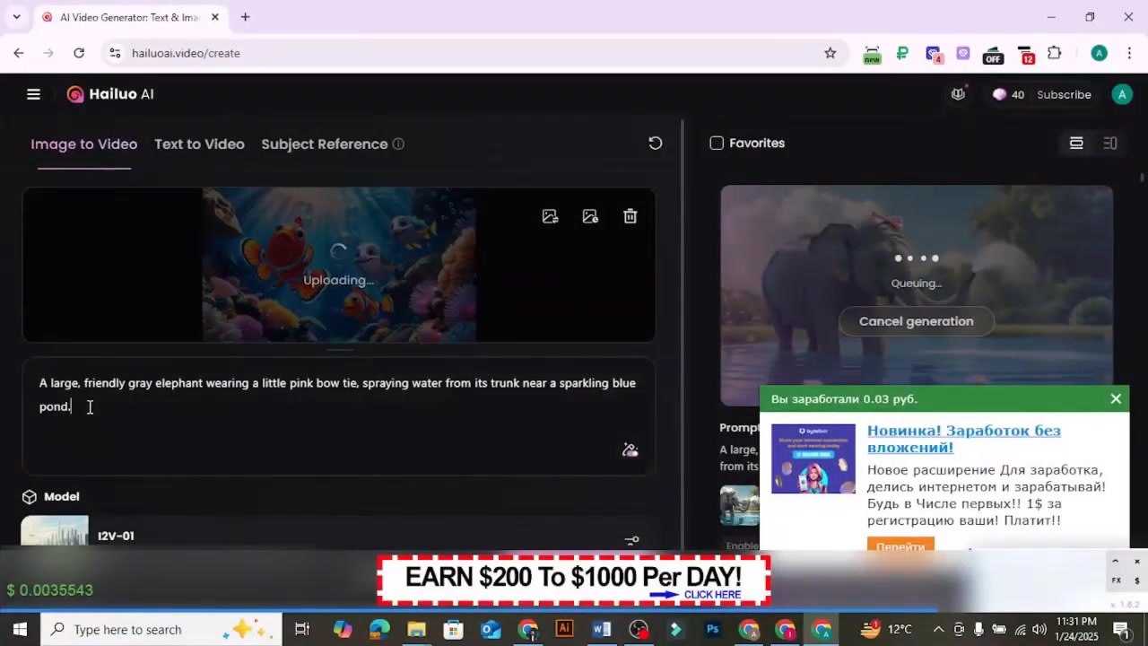Viewport: 1148px width, 646px height.
Task: Click the orange Перейти button in ad
Action: (900, 546)
